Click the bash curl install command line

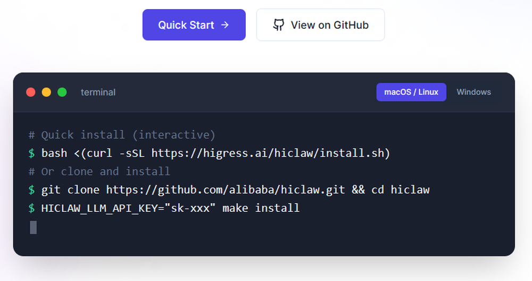[x=209, y=153]
